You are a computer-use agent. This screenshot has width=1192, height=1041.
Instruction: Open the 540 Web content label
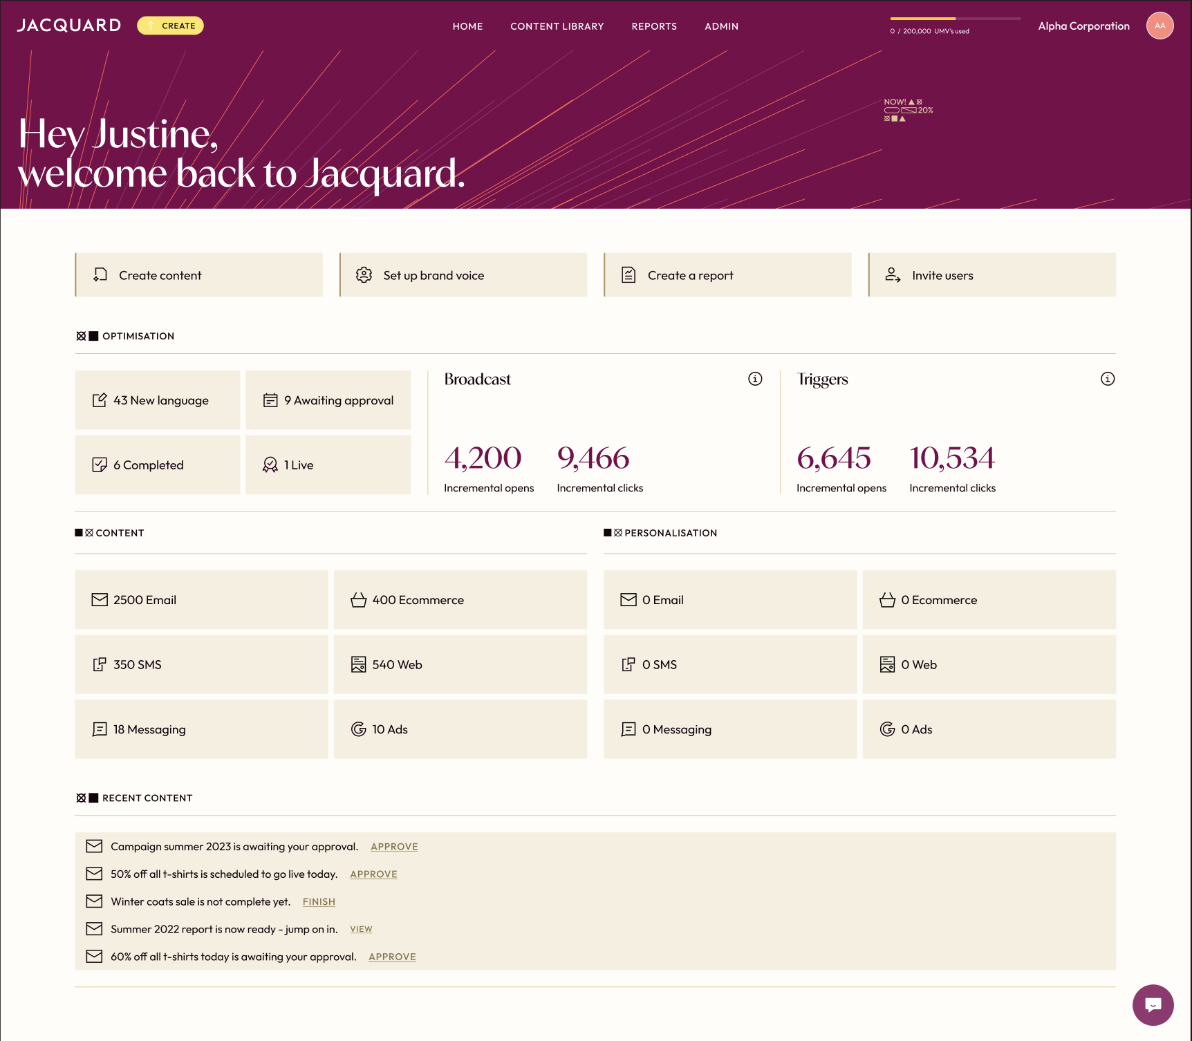[397, 664]
